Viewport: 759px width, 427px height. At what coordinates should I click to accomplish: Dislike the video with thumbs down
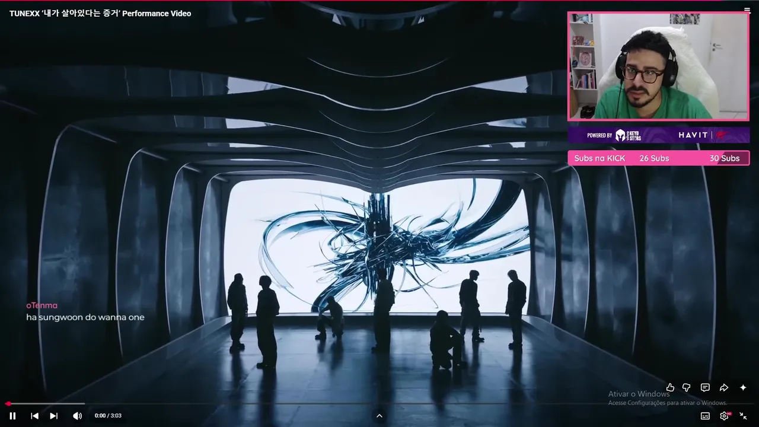[686, 387]
